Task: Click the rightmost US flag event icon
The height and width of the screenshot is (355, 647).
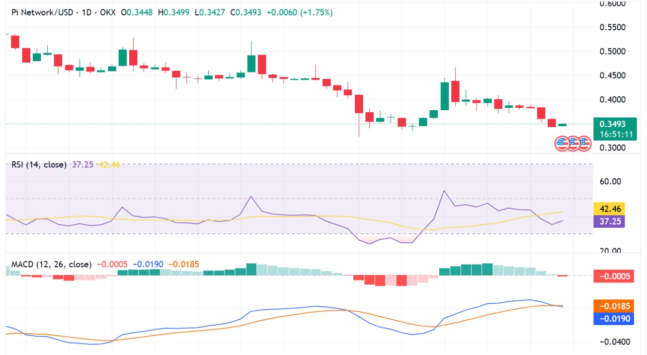Action: click(584, 143)
